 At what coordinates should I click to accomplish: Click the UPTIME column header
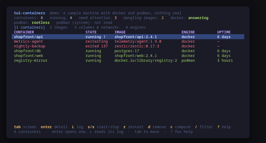click(224, 32)
